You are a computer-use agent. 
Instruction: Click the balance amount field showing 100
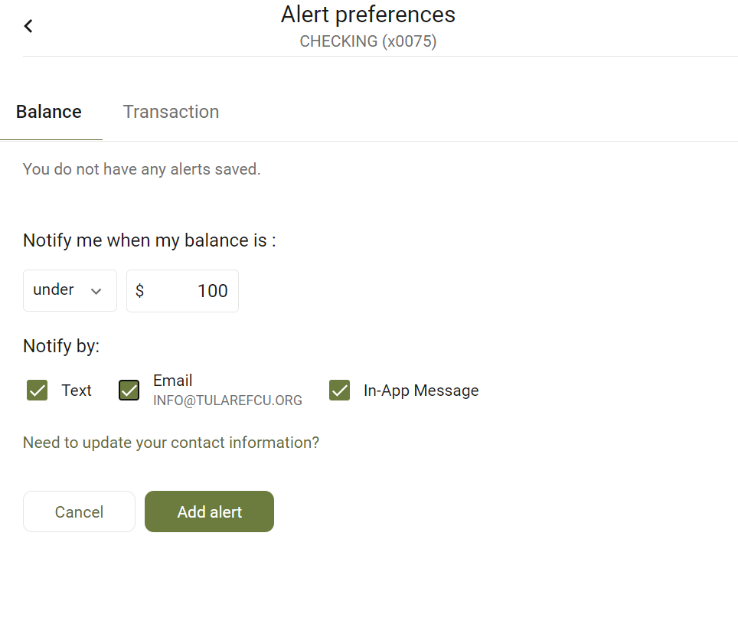(x=183, y=290)
